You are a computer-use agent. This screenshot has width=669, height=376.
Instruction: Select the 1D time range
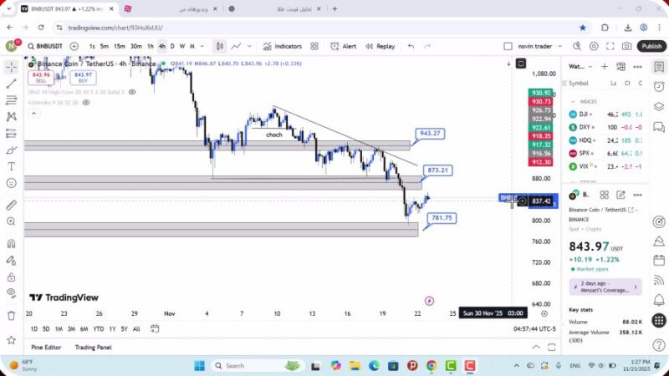34,328
